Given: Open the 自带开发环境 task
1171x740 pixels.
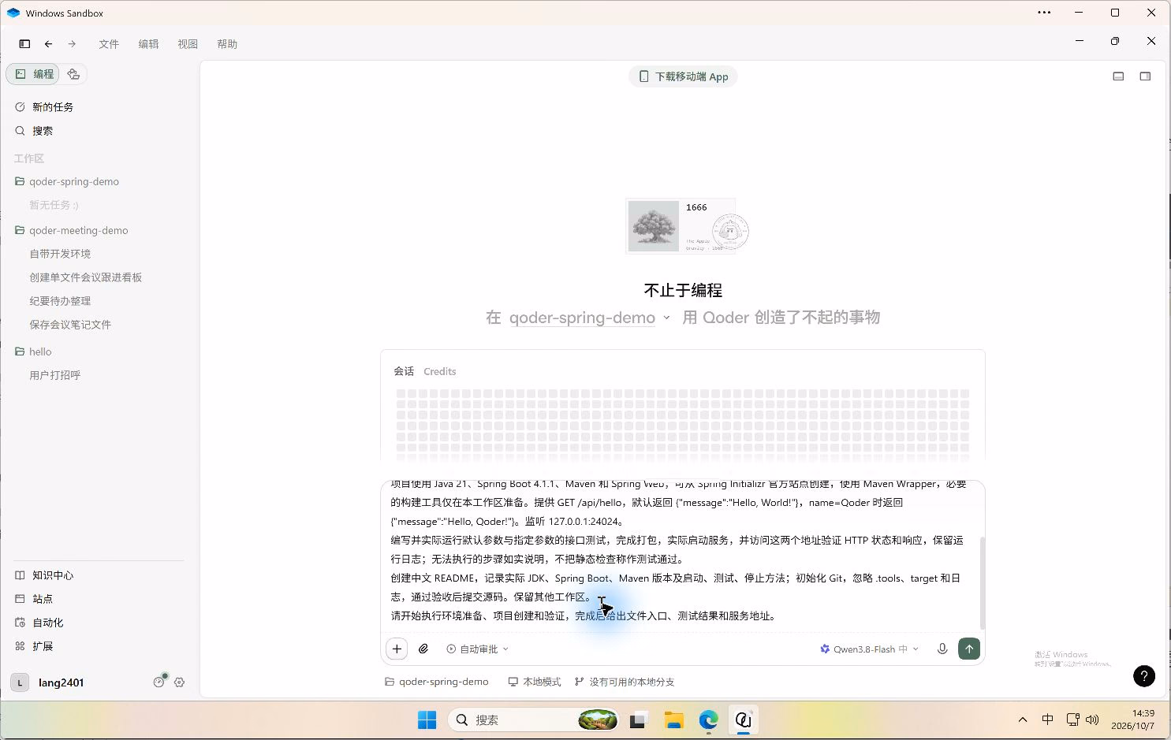Looking at the screenshot, I should [60, 254].
